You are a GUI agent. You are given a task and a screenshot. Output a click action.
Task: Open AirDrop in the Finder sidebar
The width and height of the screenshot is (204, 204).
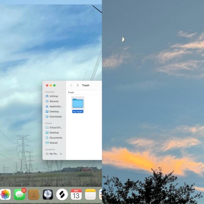coord(54,96)
